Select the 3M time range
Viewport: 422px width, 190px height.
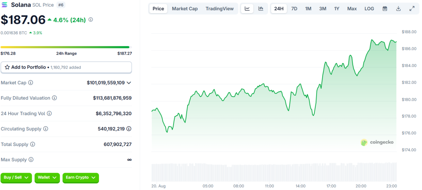click(x=323, y=9)
